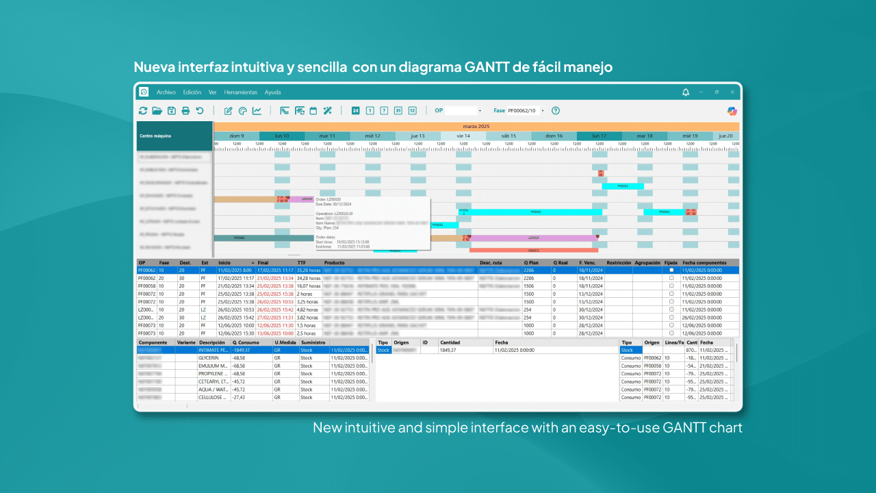This screenshot has width=876, height=493.
Task: Click the undo arrow icon
Action: (x=200, y=110)
